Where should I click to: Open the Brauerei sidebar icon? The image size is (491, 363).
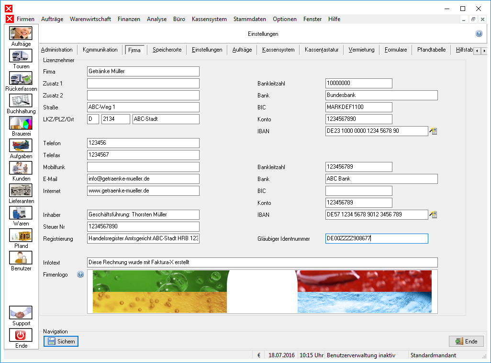pyautogui.click(x=21, y=123)
